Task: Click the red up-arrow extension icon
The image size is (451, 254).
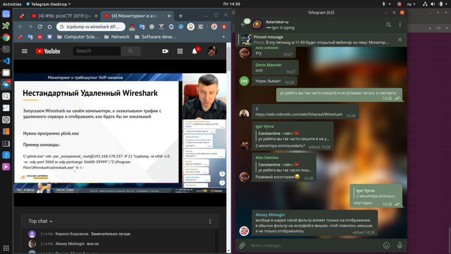Action: tap(224, 27)
